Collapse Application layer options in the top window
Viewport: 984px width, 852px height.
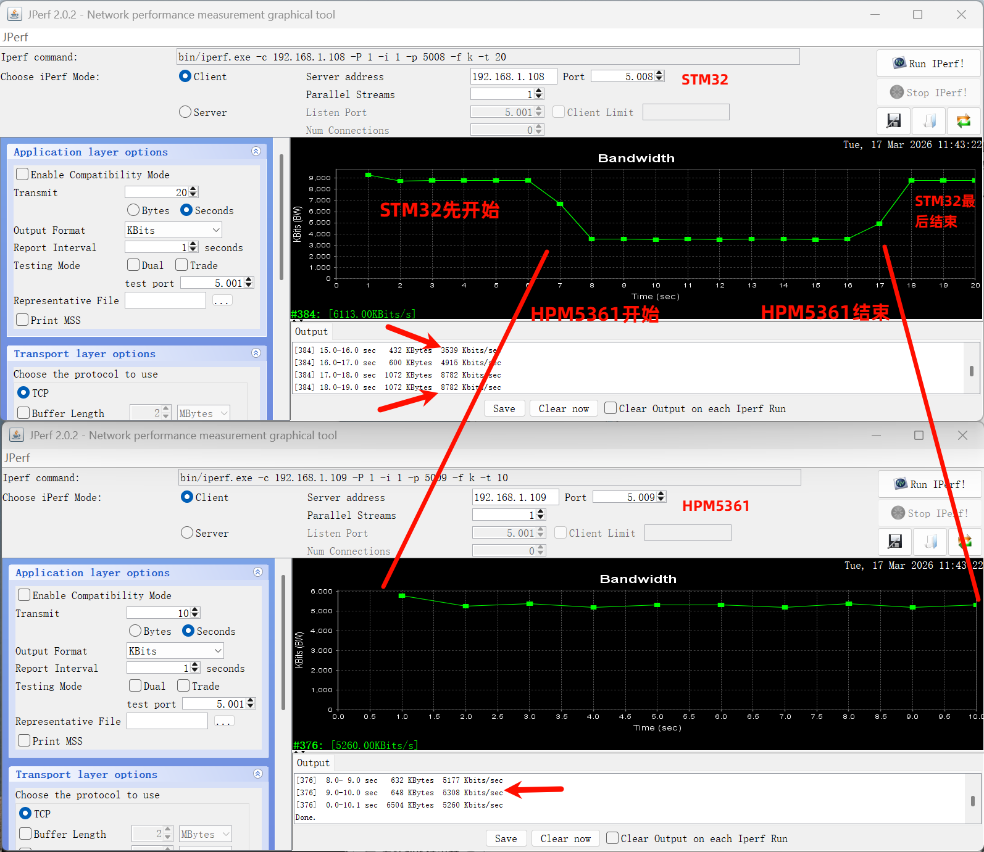point(256,152)
